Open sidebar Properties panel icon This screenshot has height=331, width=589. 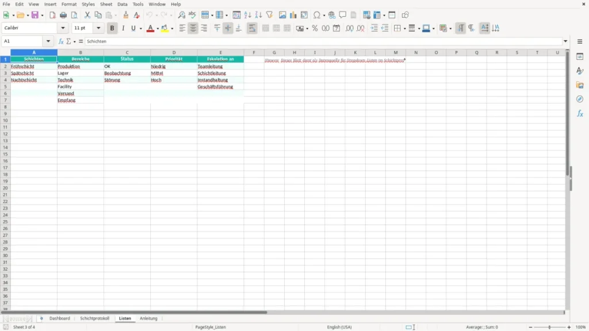coord(580,56)
